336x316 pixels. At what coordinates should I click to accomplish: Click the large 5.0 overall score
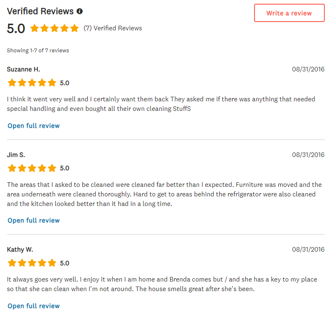click(x=16, y=29)
